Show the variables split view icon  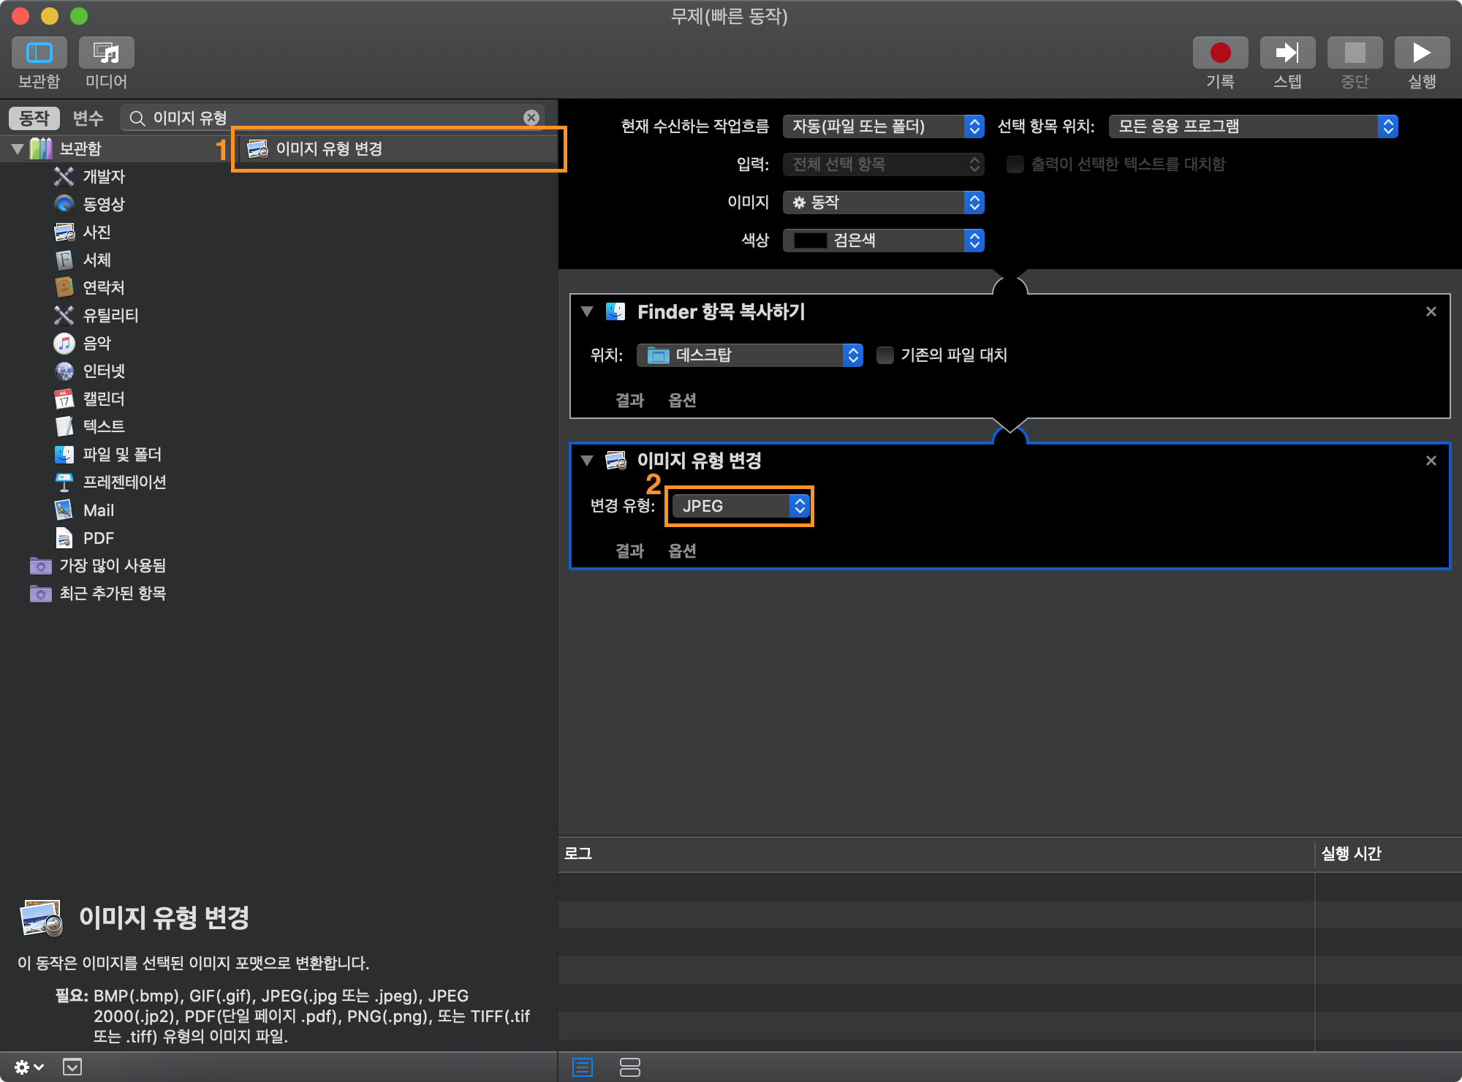(x=629, y=1067)
